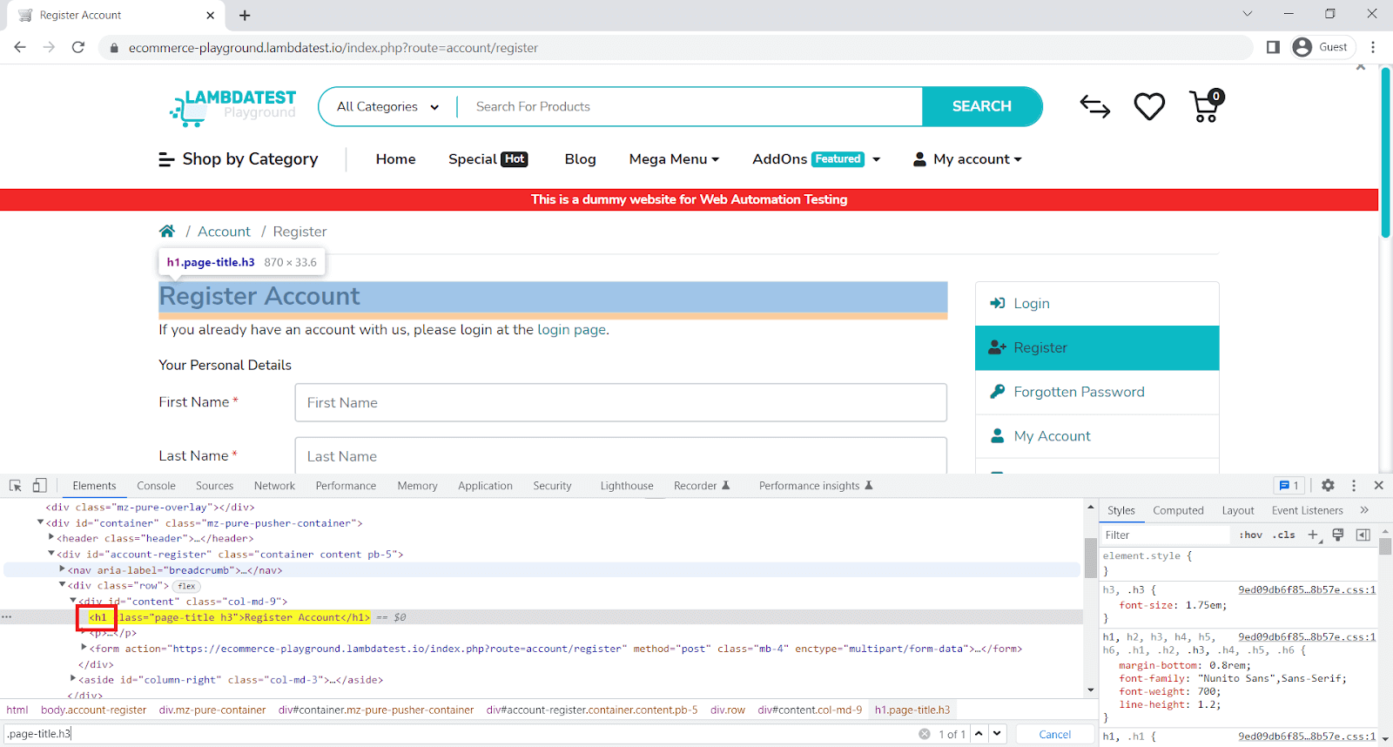Open a new browser tab with plus
This screenshot has height=747, width=1393.
pyautogui.click(x=245, y=15)
